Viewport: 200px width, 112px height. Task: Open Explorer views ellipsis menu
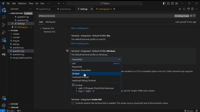30,9
